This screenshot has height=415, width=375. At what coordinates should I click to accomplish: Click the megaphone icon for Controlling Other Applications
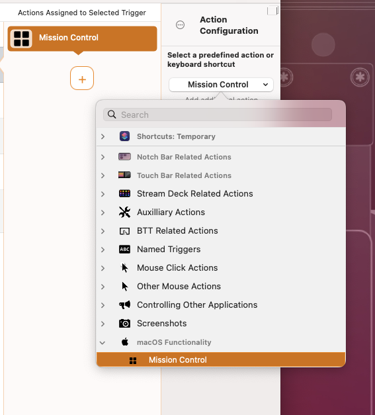(x=124, y=305)
